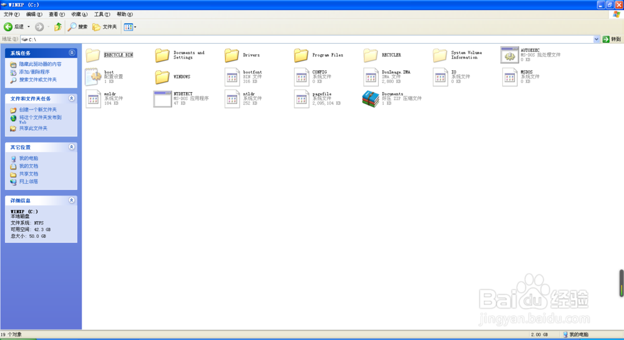Click 共享此文件夹 link
Screen dimensions: 624x340
click(x=33, y=128)
